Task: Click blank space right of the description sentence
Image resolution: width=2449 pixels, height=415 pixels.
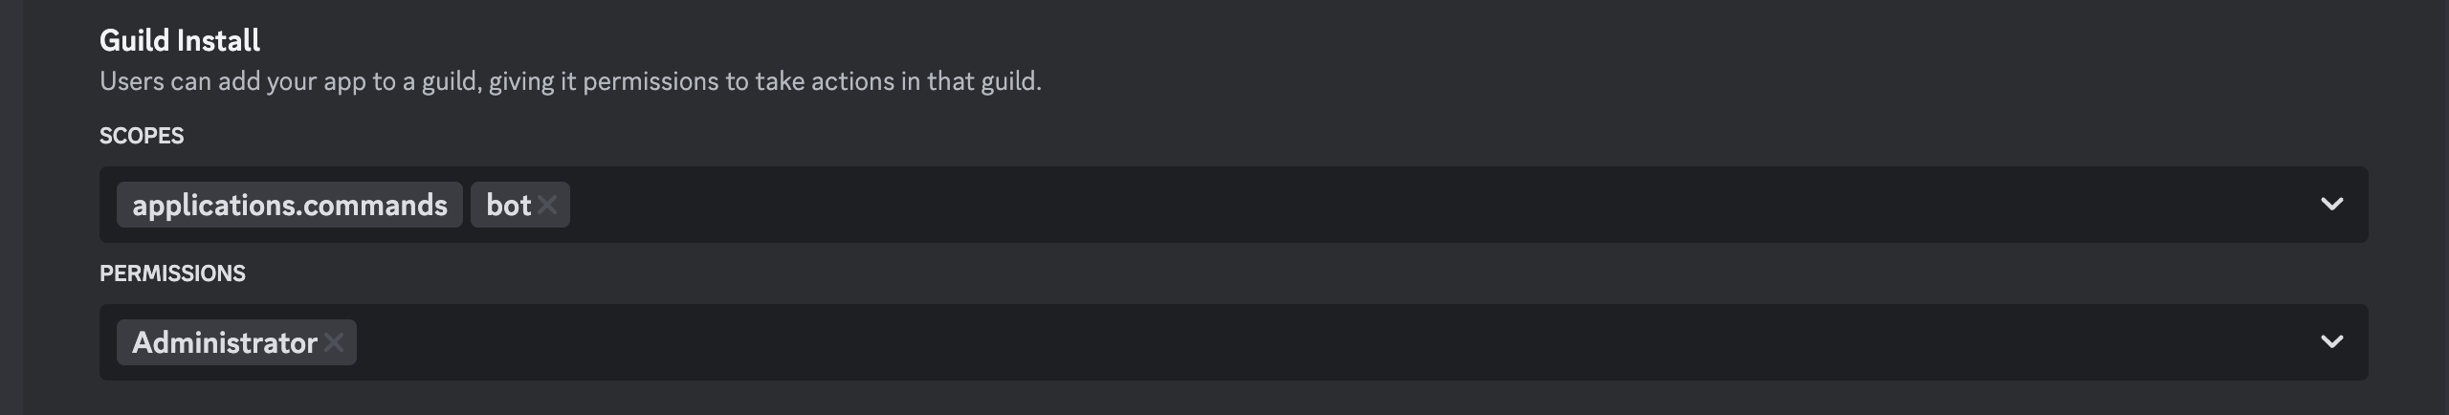Action: click(x=1626, y=81)
